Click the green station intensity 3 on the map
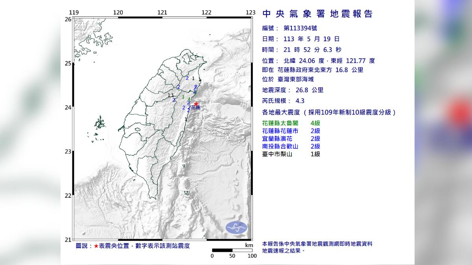The image size is (472, 265). pos(183,97)
